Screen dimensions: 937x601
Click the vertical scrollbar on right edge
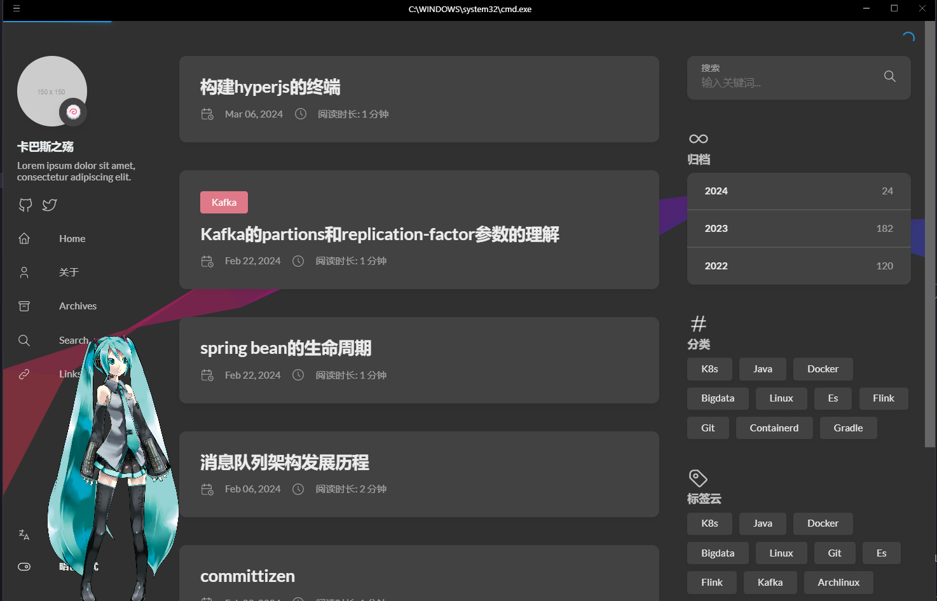point(930,235)
